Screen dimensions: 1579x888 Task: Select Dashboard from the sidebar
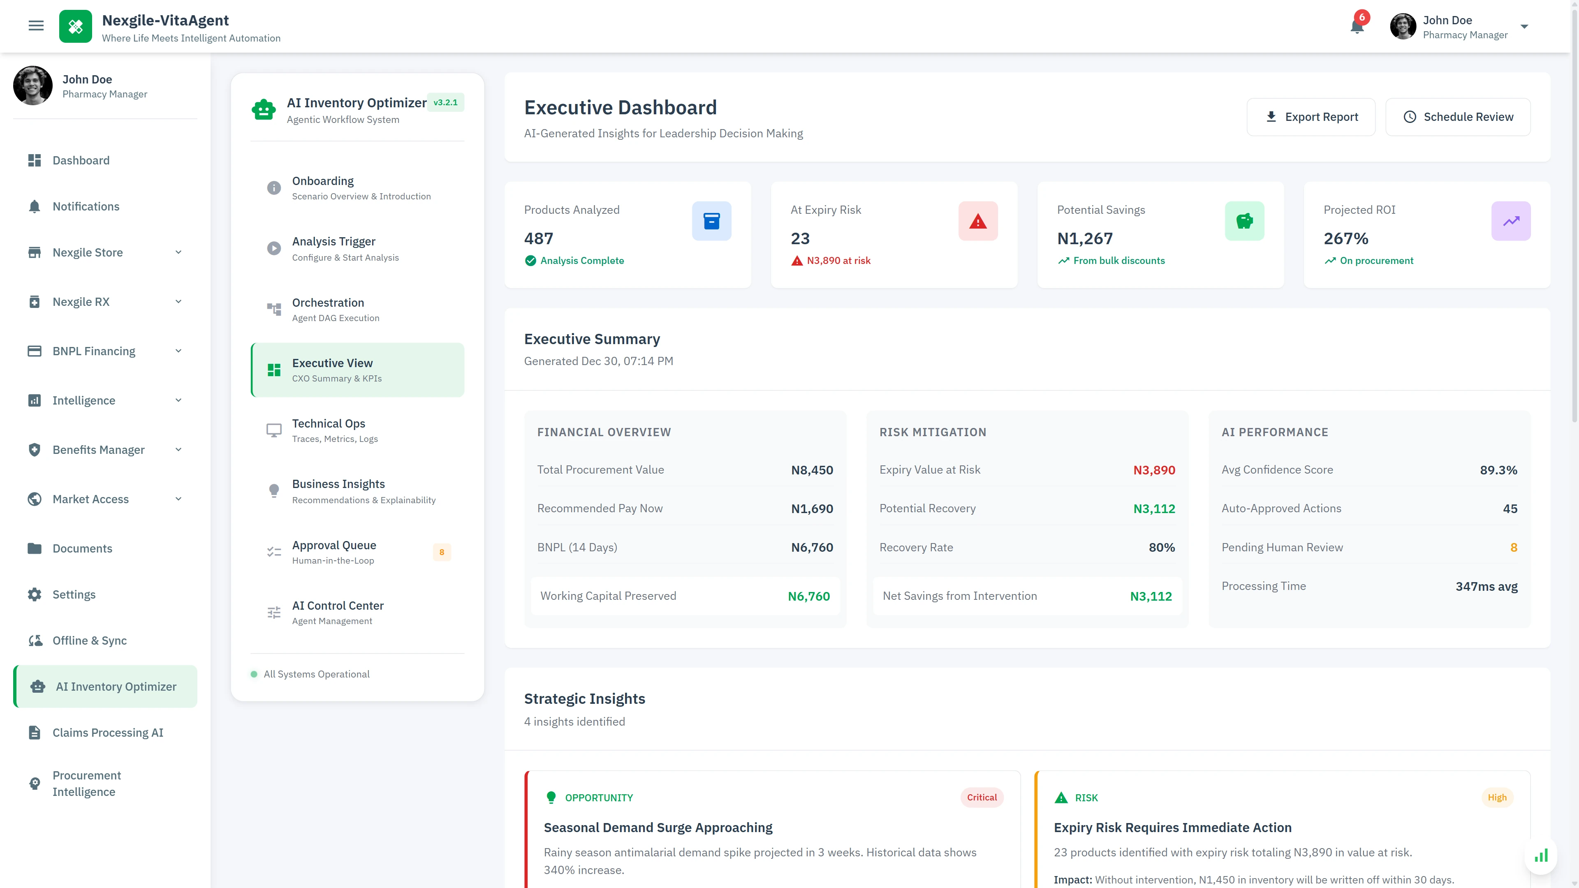tap(81, 160)
